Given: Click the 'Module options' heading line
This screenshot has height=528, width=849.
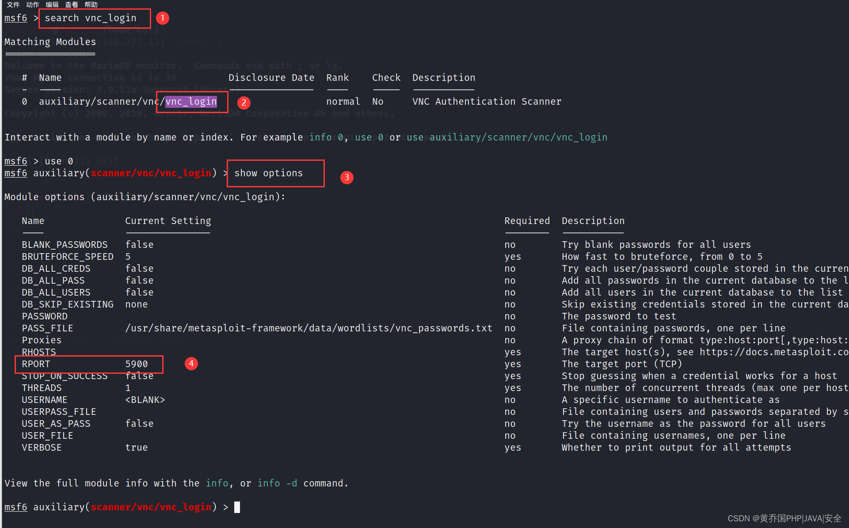Looking at the screenshot, I should coord(145,197).
